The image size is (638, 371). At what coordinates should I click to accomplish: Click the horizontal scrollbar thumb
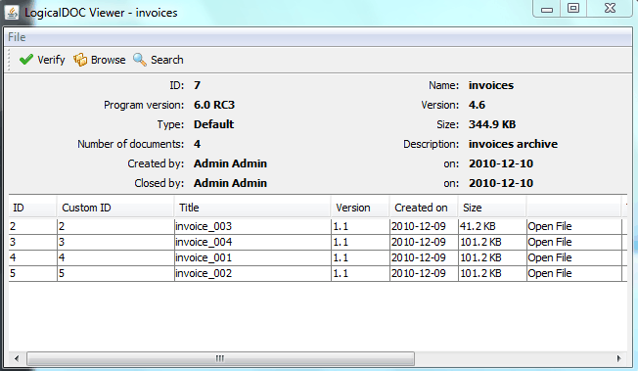click(x=220, y=359)
